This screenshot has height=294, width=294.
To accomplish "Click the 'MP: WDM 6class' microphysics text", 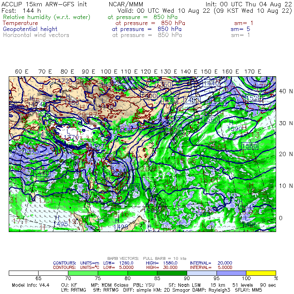I will (110, 285).
